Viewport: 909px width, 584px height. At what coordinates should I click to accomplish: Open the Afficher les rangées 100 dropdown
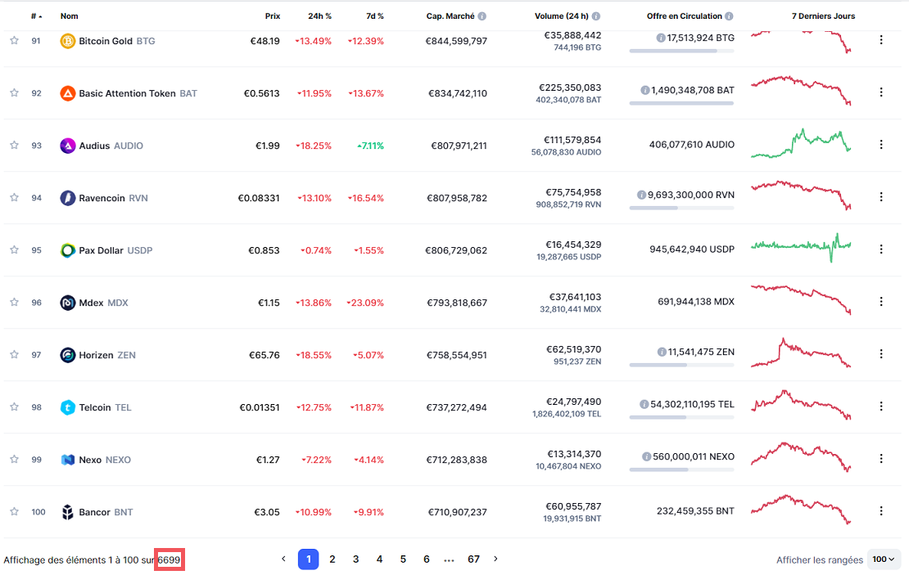pos(884,559)
